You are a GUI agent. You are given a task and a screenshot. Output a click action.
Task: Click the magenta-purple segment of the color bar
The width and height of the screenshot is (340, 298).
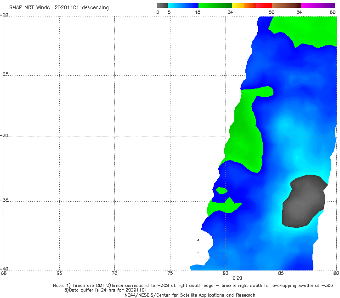318,6
